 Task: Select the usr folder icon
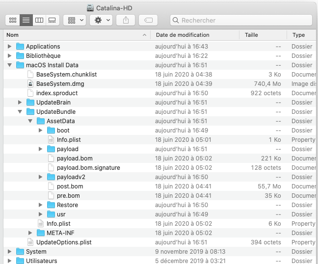pos(51,214)
